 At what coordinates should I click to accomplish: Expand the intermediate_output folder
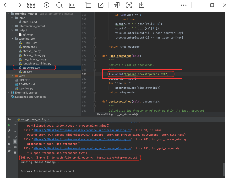point(12,26)
